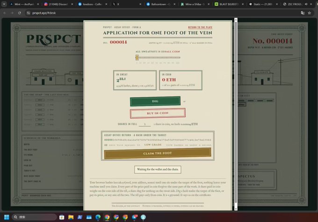Viewport: 318px width, 222px height.
Task: Switch to the Bafoontown tab
Action: (160, 4)
